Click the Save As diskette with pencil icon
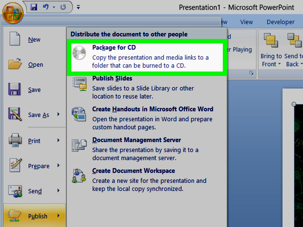The height and width of the screenshot is (227, 303). (x=15, y=114)
